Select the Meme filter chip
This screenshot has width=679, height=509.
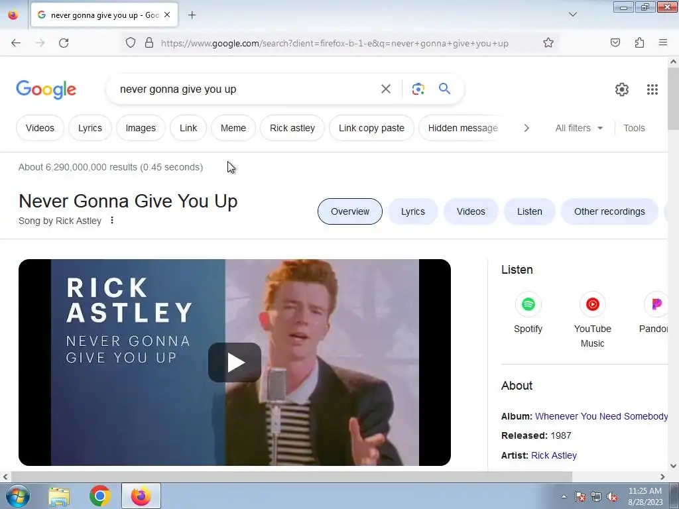tap(233, 128)
